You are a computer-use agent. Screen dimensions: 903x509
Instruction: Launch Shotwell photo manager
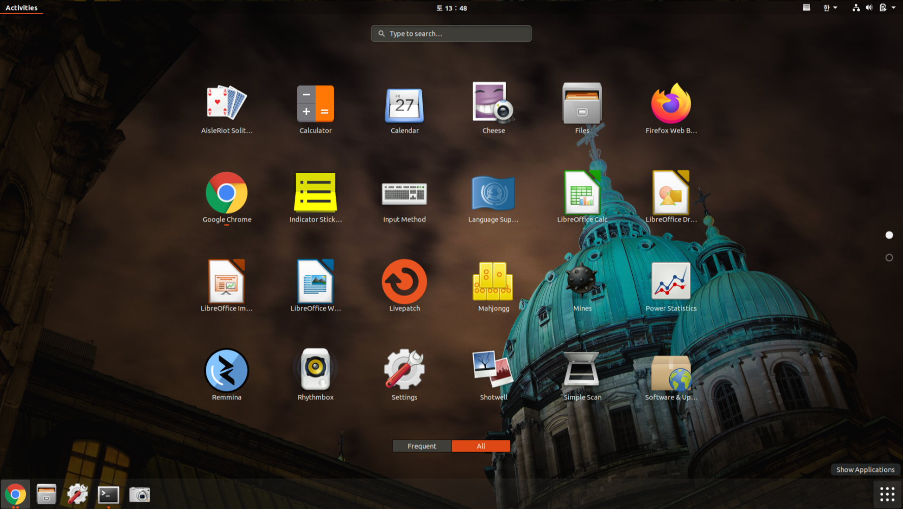click(x=493, y=375)
